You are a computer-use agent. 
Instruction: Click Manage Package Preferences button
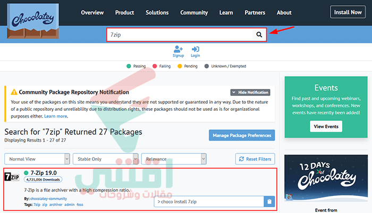coord(242,135)
